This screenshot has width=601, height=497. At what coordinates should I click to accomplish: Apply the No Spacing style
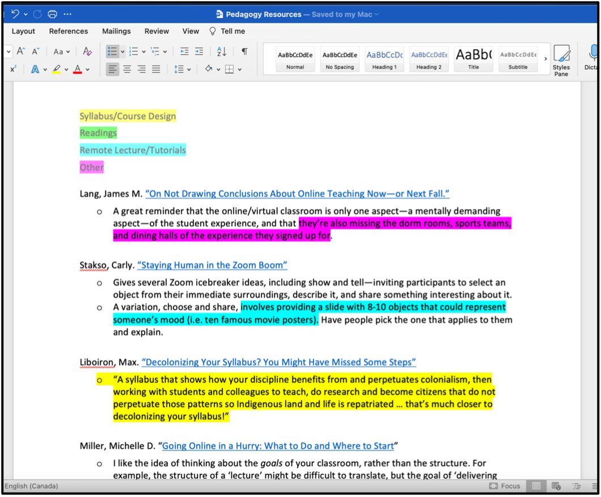click(340, 59)
